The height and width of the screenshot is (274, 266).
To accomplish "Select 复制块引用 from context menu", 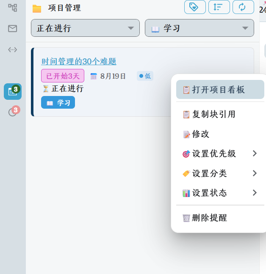I will [220, 114].
